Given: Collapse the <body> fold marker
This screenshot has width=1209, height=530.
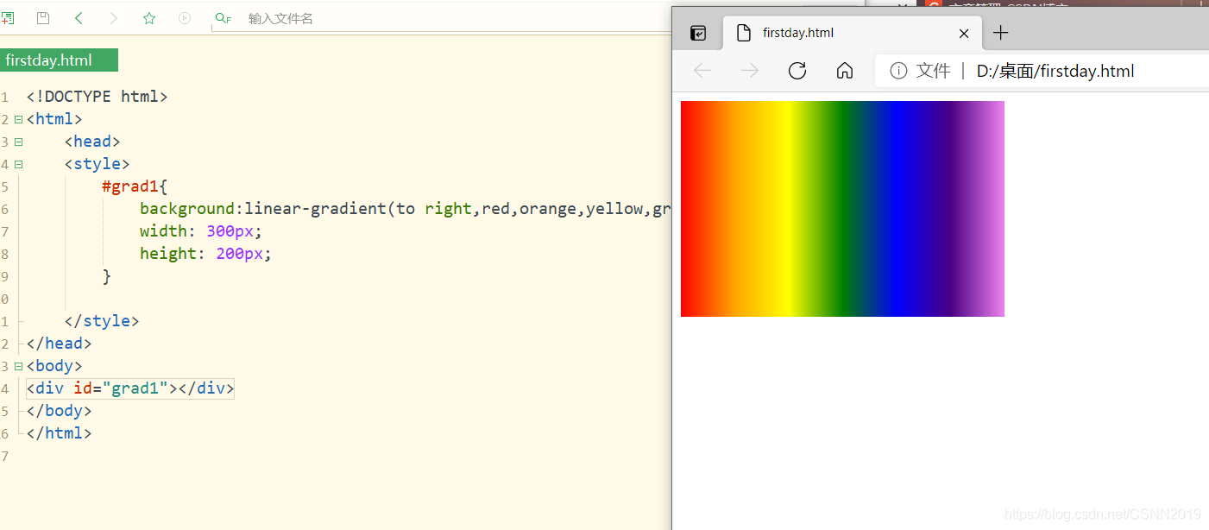Looking at the screenshot, I should click(x=18, y=366).
